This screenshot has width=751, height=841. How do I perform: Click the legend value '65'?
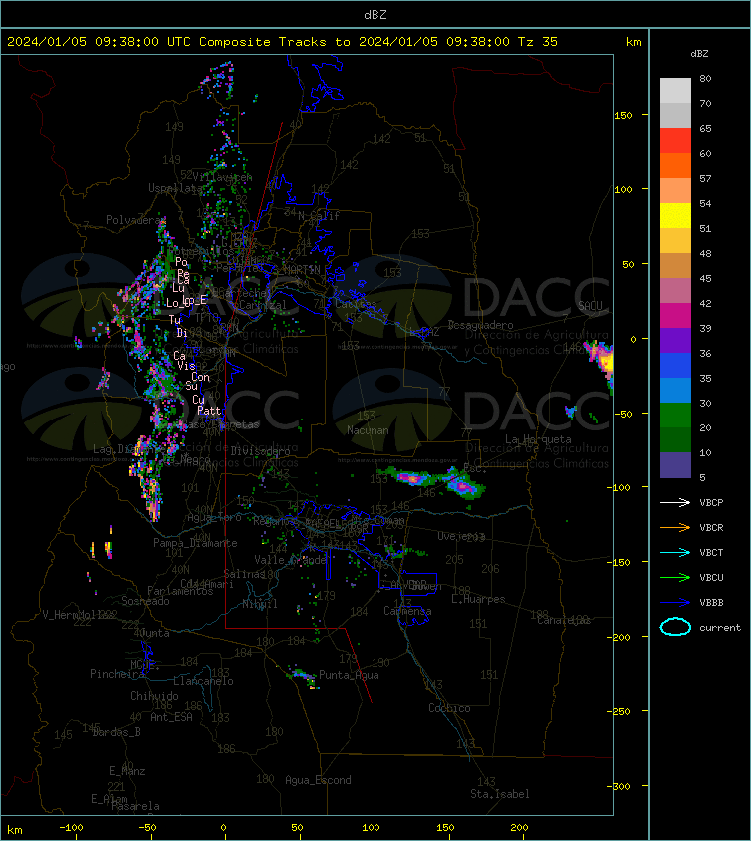tap(705, 128)
